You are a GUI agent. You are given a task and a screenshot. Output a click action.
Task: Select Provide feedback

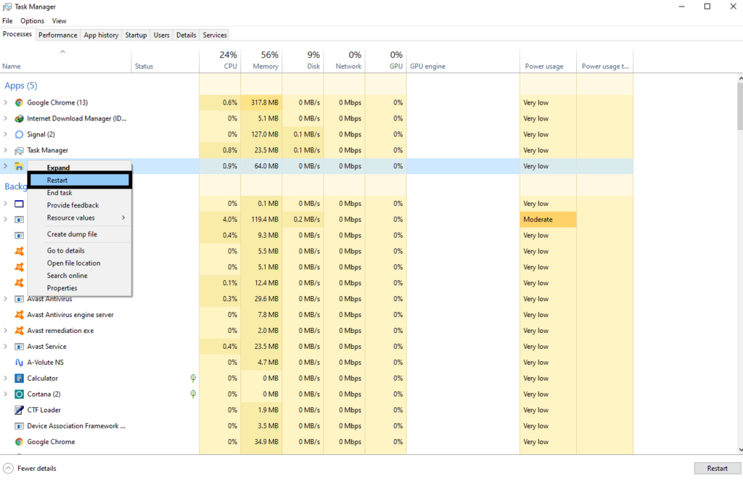[80, 205]
